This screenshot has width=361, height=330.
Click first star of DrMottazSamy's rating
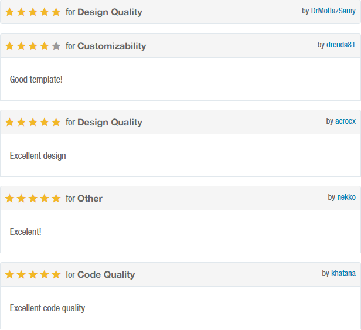[x=9, y=12]
